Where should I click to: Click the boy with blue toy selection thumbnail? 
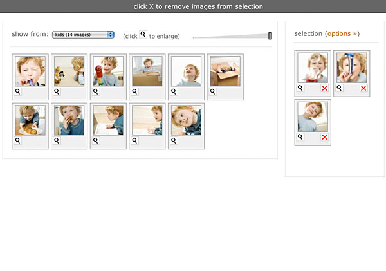pos(351,68)
